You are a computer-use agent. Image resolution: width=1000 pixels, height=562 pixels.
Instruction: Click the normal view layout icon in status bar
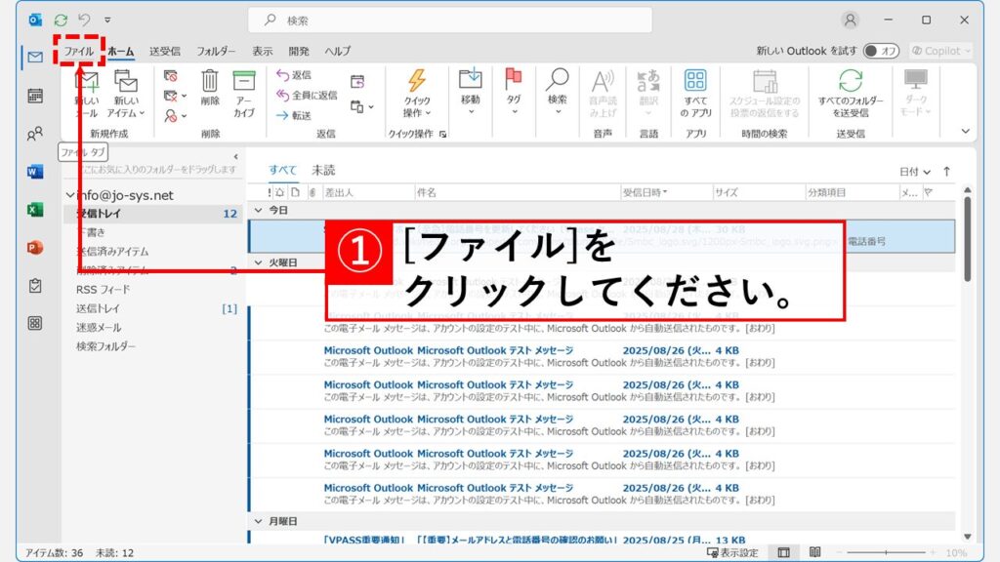point(784,552)
